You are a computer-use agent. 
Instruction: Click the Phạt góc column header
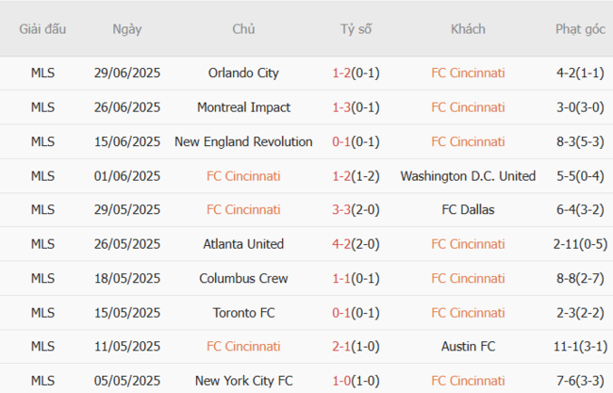pos(580,29)
